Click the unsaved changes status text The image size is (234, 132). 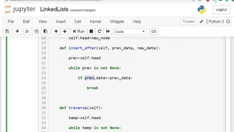coord(83,10)
